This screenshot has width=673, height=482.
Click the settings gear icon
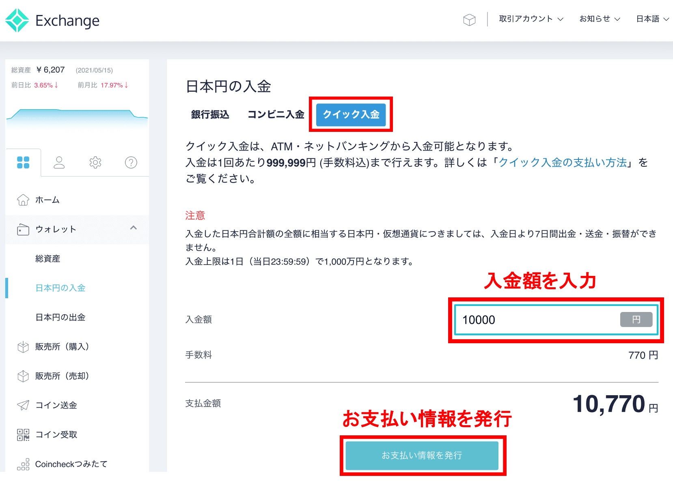pyautogui.click(x=95, y=162)
